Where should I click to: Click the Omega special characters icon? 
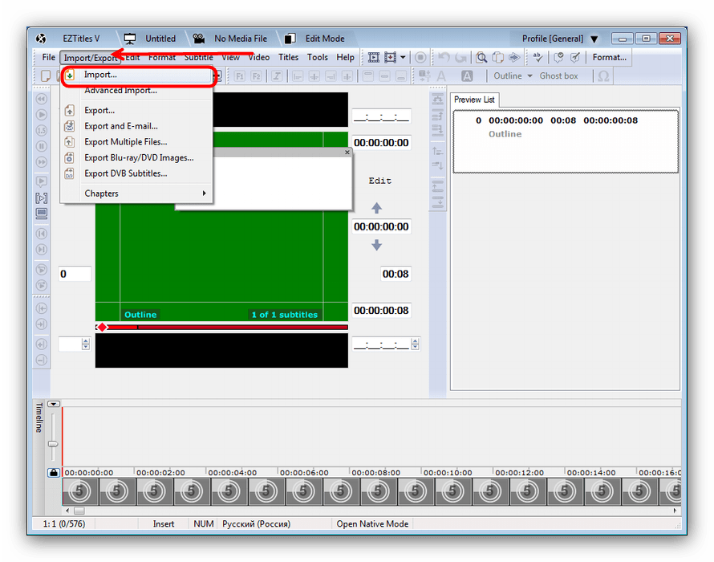tap(603, 76)
